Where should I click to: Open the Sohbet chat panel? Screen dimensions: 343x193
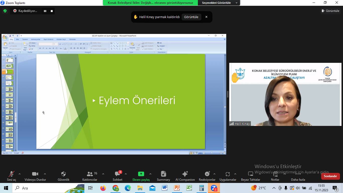[x=117, y=174]
